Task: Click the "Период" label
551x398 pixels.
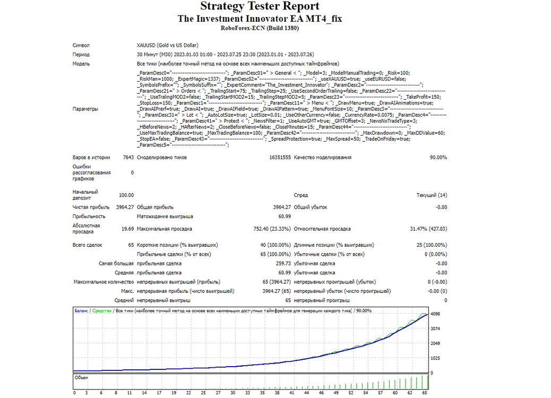Action: pyautogui.click(x=81, y=55)
